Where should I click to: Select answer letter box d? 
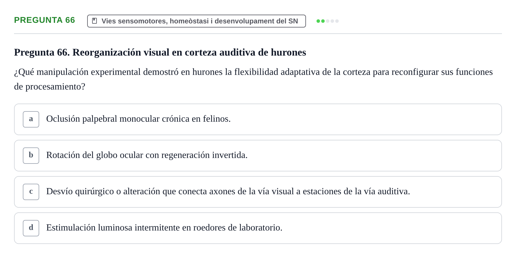pos(31,228)
